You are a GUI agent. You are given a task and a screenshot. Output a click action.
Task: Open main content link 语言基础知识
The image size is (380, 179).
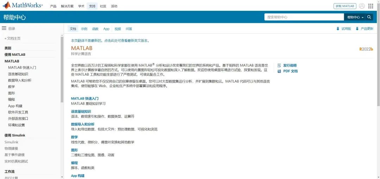tap(81, 111)
